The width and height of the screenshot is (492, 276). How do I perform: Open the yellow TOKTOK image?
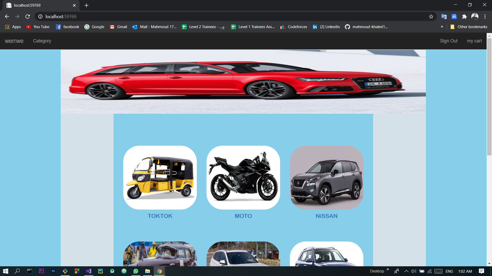[160, 178]
